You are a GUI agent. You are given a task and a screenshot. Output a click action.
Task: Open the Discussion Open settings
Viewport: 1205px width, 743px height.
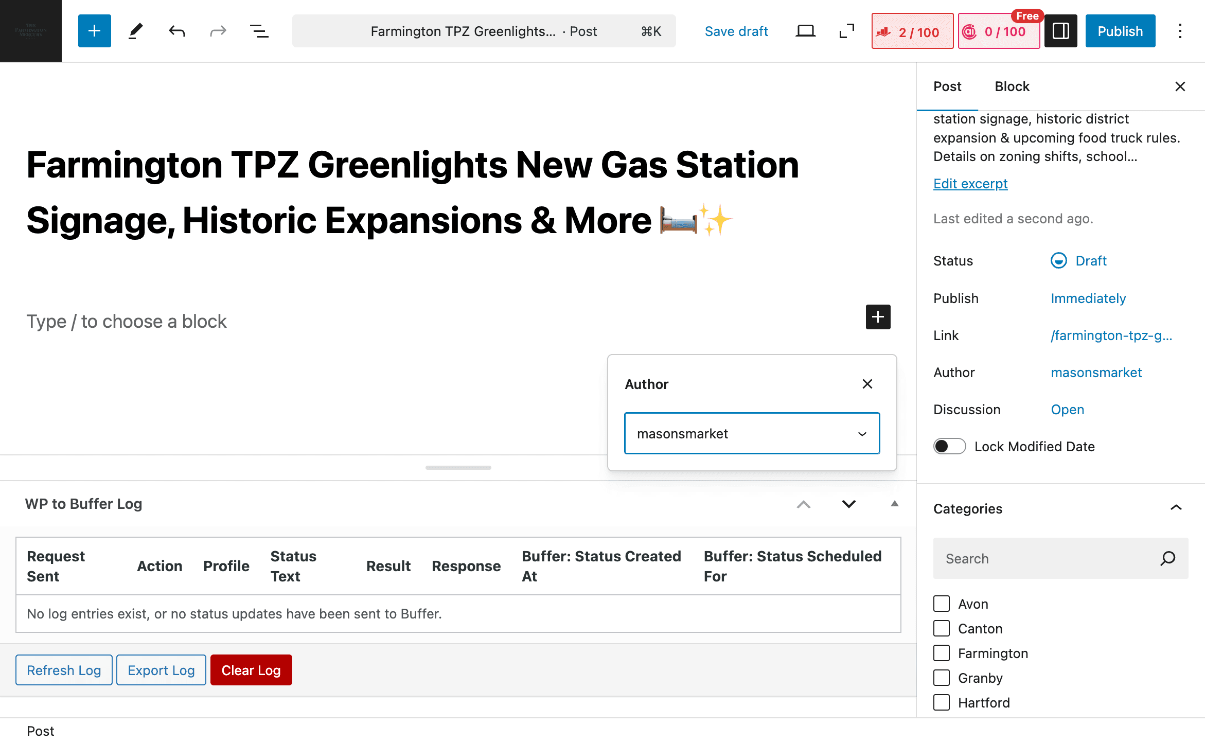(1067, 410)
